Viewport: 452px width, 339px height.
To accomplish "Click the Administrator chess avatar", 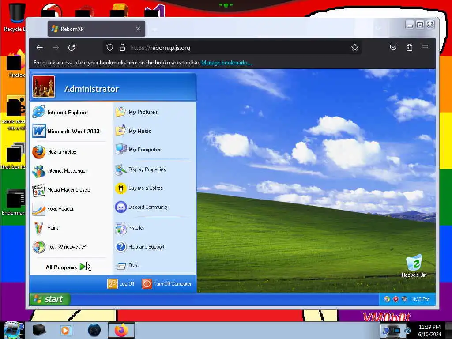I will tap(44, 87).
